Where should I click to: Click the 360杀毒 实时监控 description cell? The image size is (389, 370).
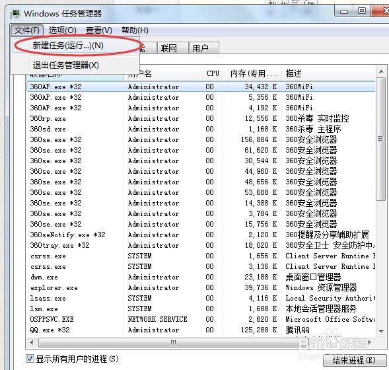click(317, 118)
